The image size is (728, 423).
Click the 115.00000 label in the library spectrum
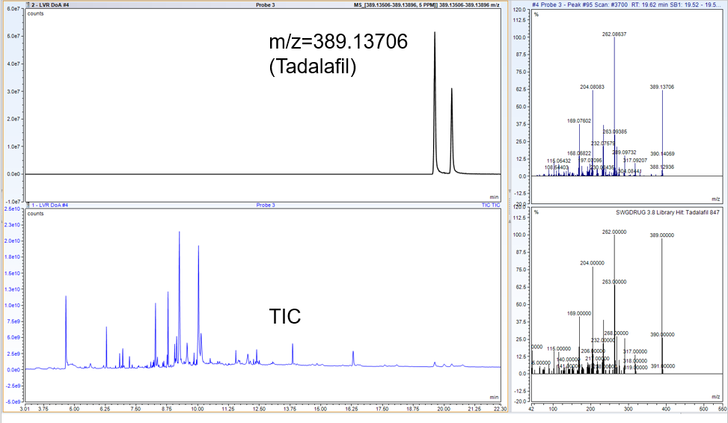559,348
